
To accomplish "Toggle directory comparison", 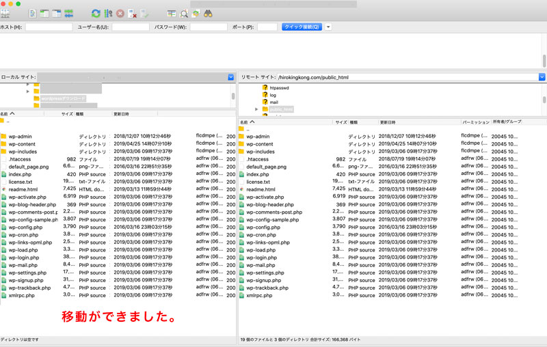I will pos(184,14).
